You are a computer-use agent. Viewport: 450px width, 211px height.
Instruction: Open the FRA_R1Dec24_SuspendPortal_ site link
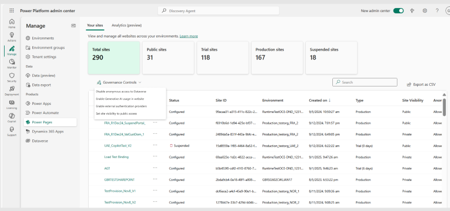[x=125, y=123]
